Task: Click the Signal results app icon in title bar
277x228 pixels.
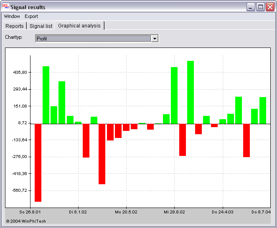Action: pos(5,7)
